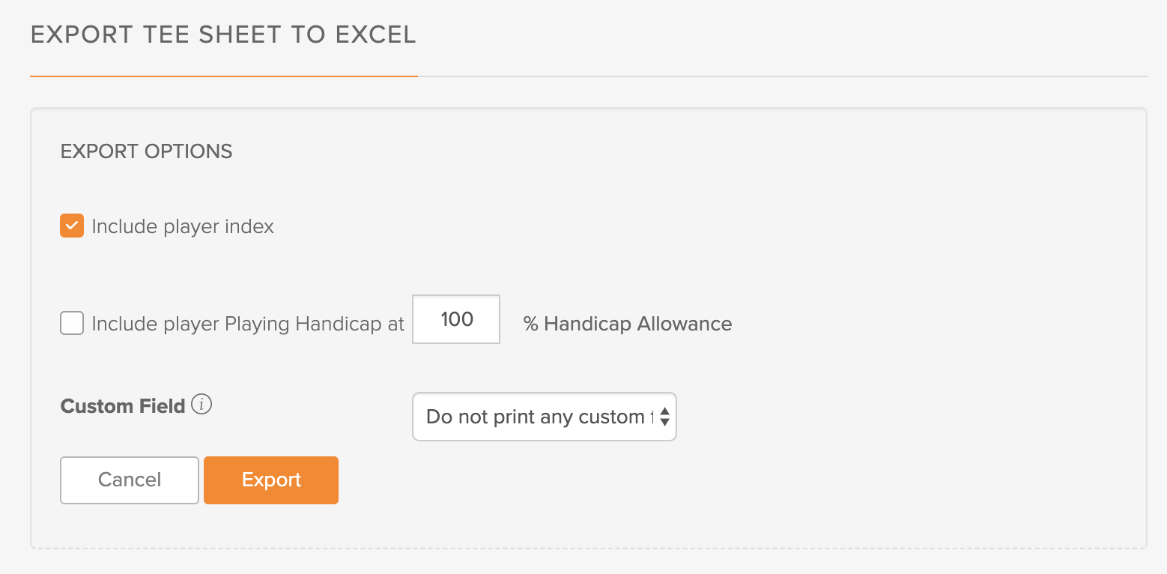Click the '% Handicap Allowance' text

tap(628, 324)
